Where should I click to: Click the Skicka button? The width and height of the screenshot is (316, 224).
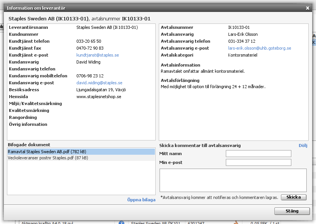point(293,197)
